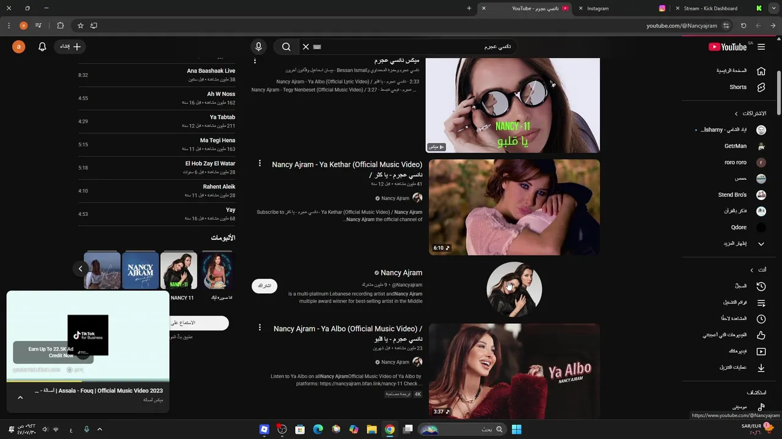Screen dimensions: 782x439
Task: Open the Chrome profile avatar
Action: (23, 26)
